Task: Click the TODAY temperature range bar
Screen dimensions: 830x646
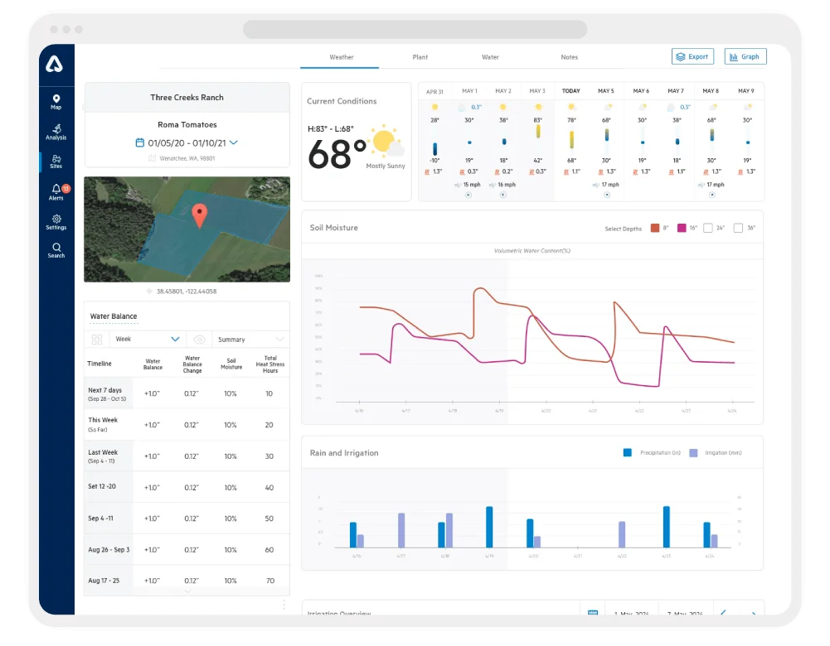Action: (x=571, y=140)
